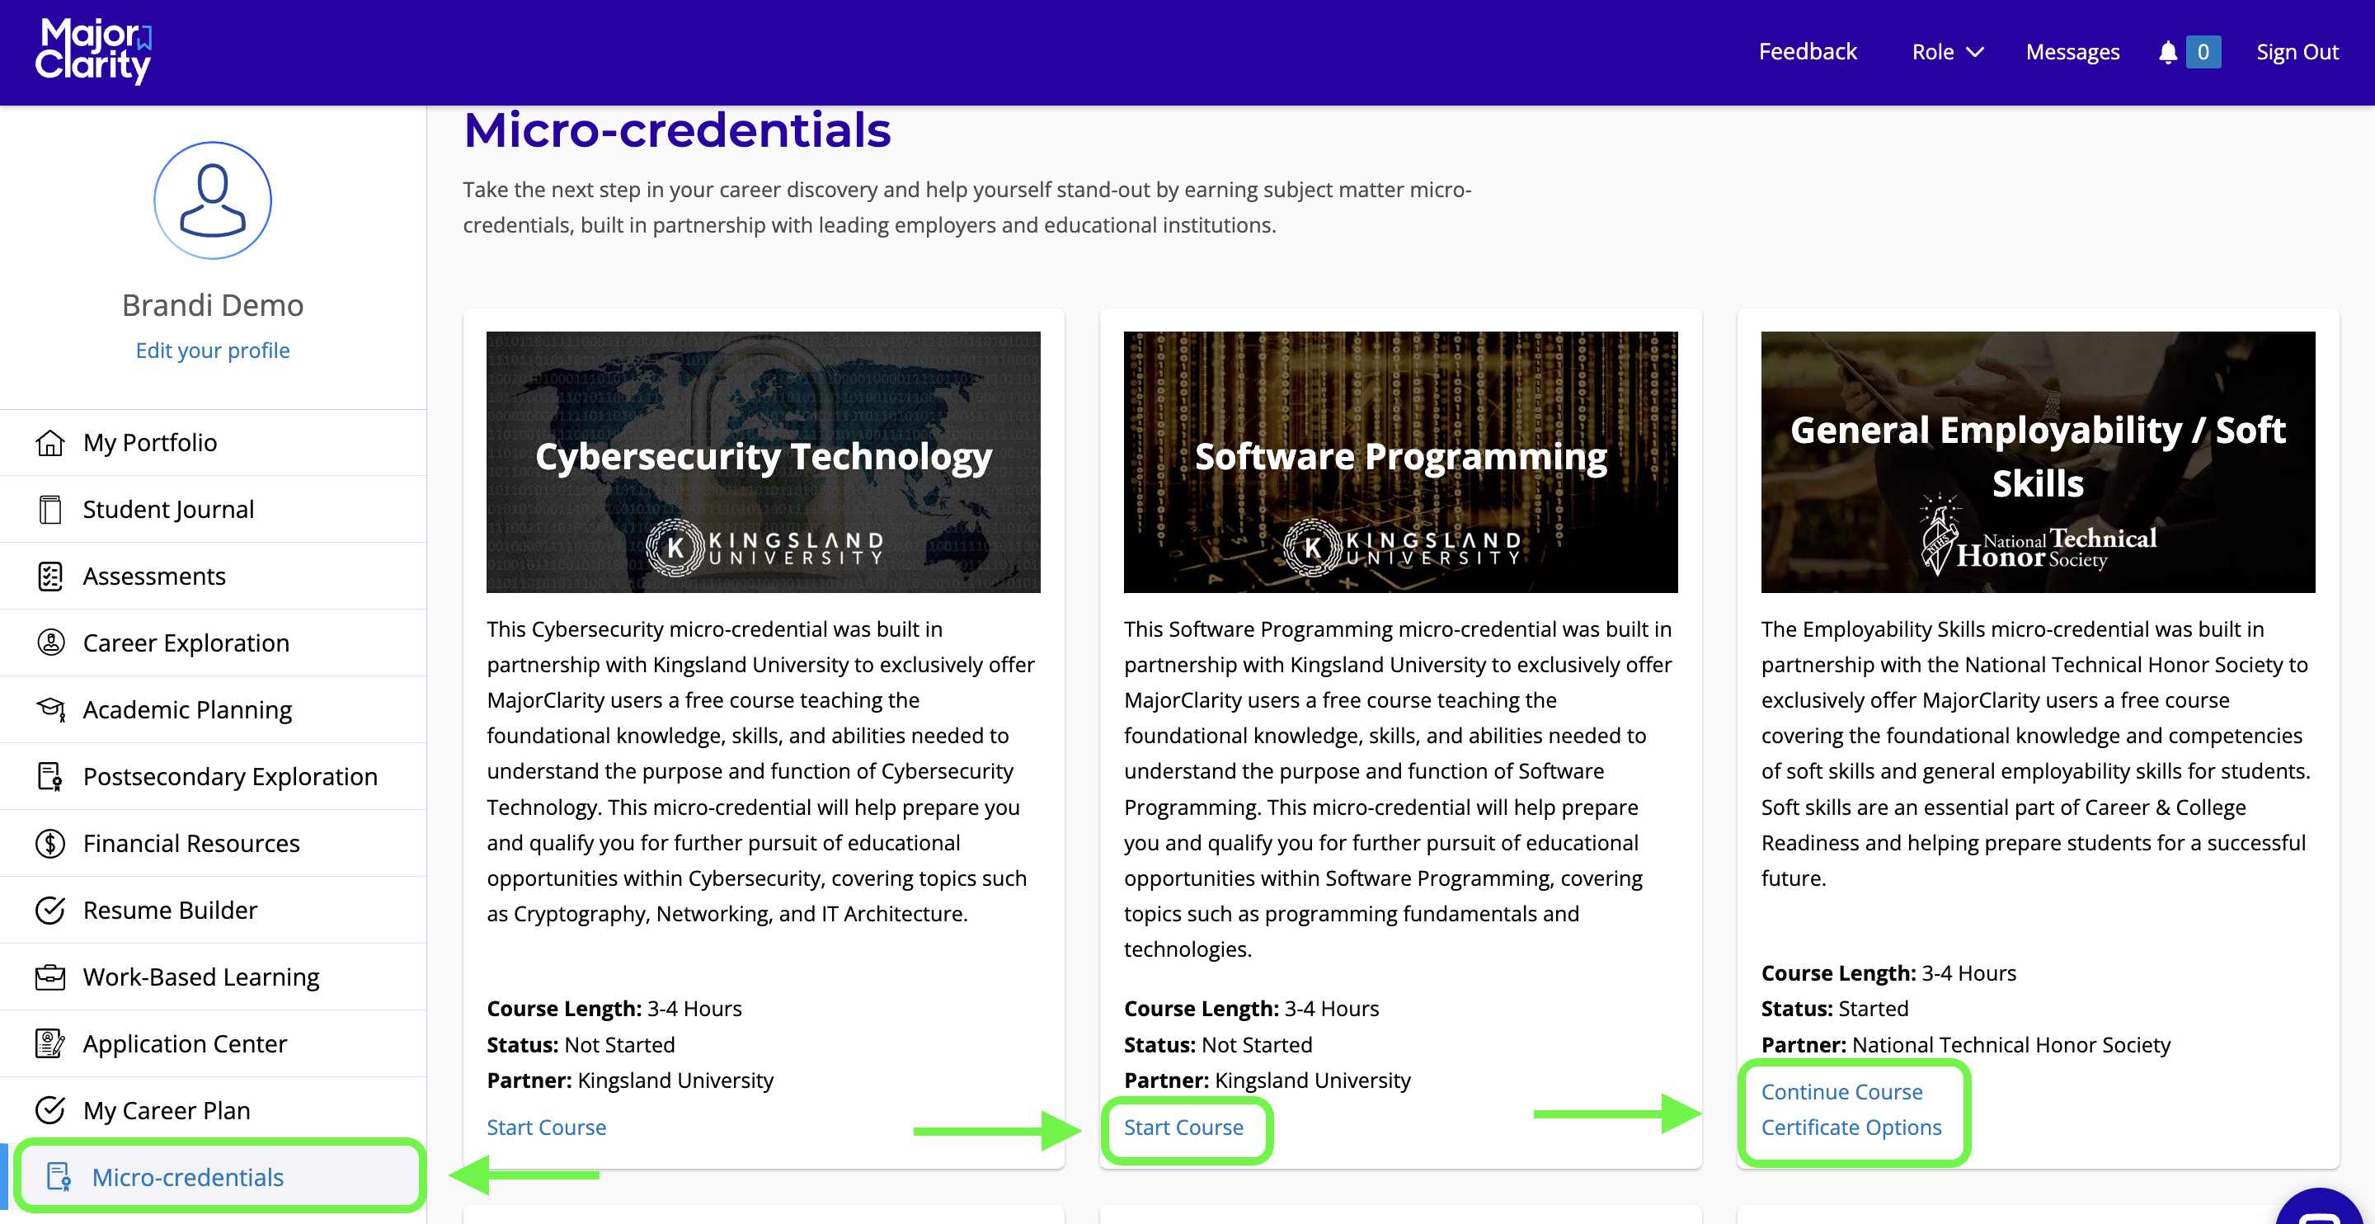Open Career Exploration in the sidebar
This screenshot has height=1224, width=2375.
pyautogui.click(x=186, y=643)
